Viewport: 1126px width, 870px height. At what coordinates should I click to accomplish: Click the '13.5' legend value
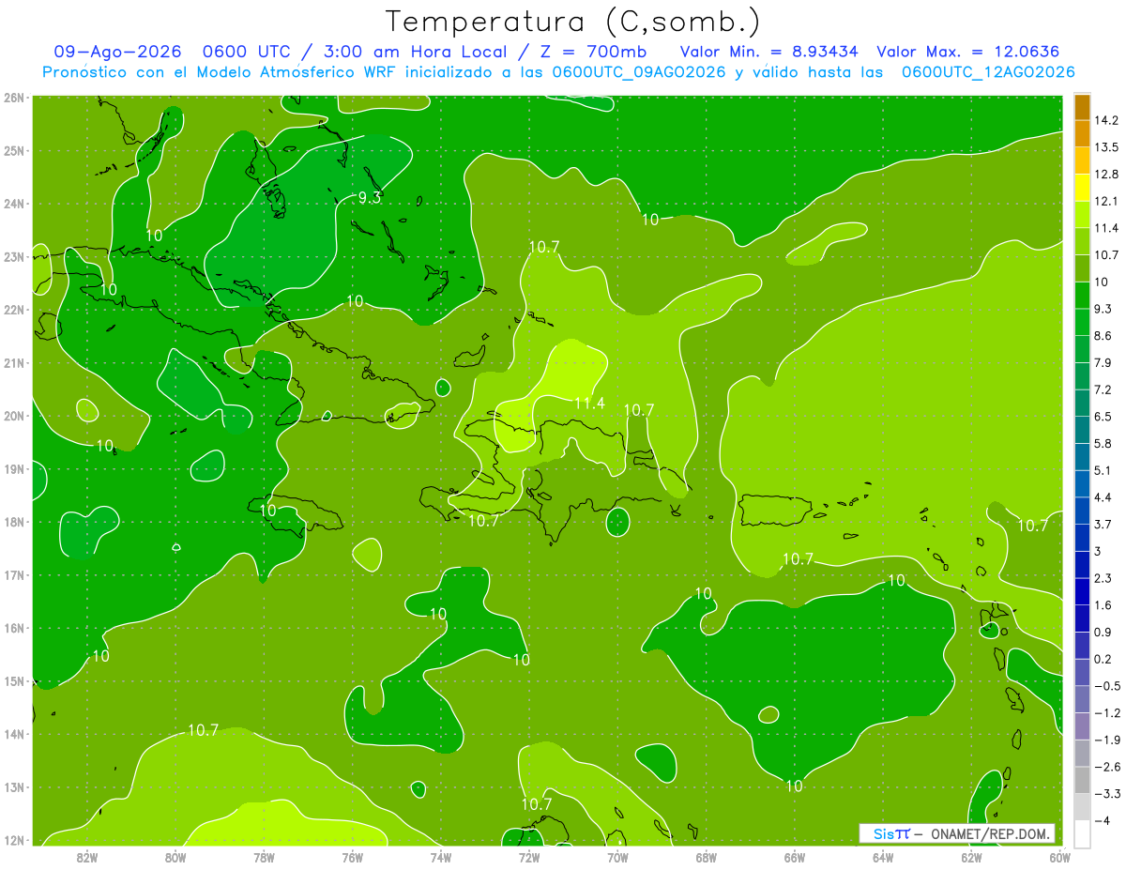(1106, 147)
